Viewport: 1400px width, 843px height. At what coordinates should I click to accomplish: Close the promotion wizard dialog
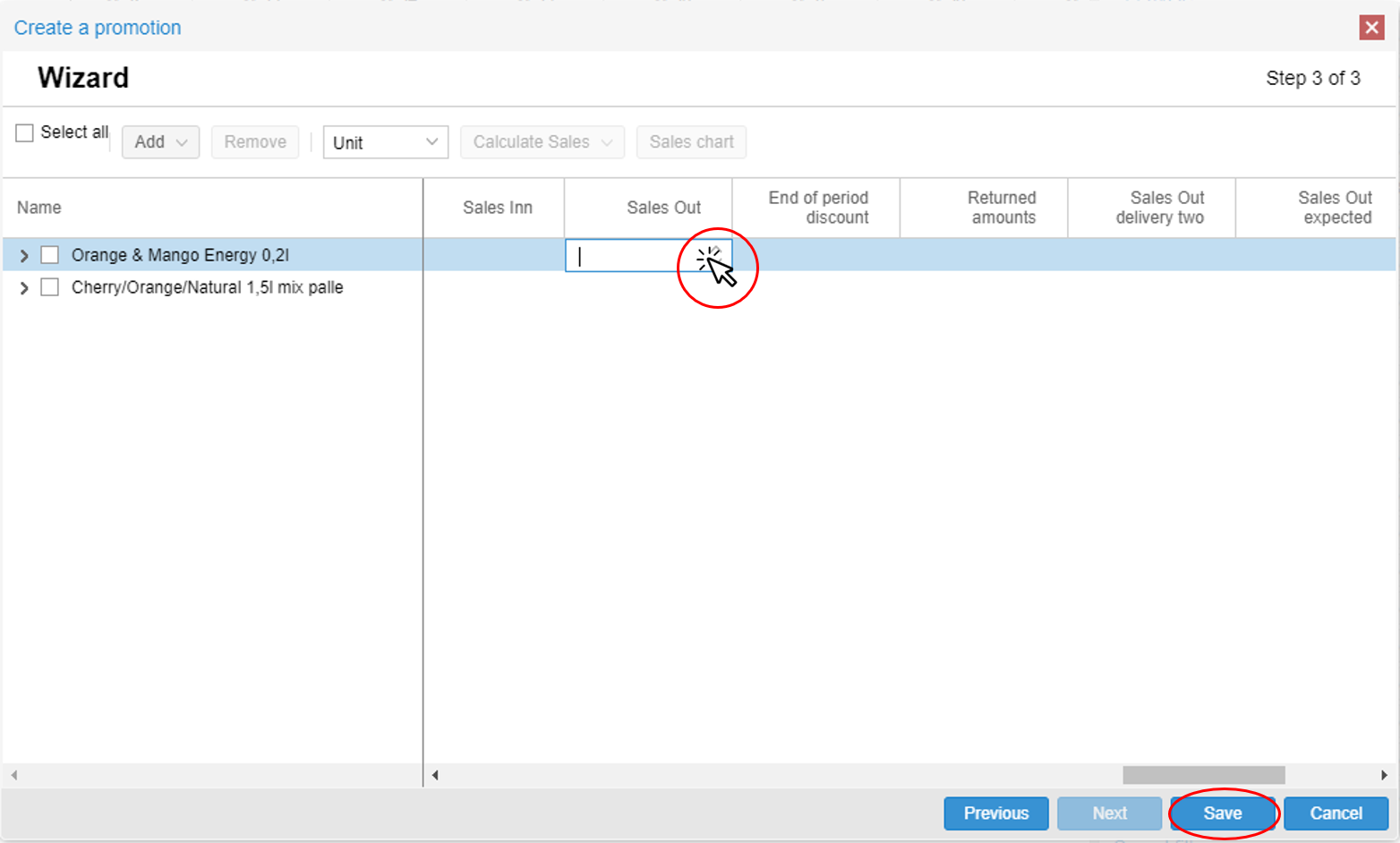pyautogui.click(x=1371, y=27)
